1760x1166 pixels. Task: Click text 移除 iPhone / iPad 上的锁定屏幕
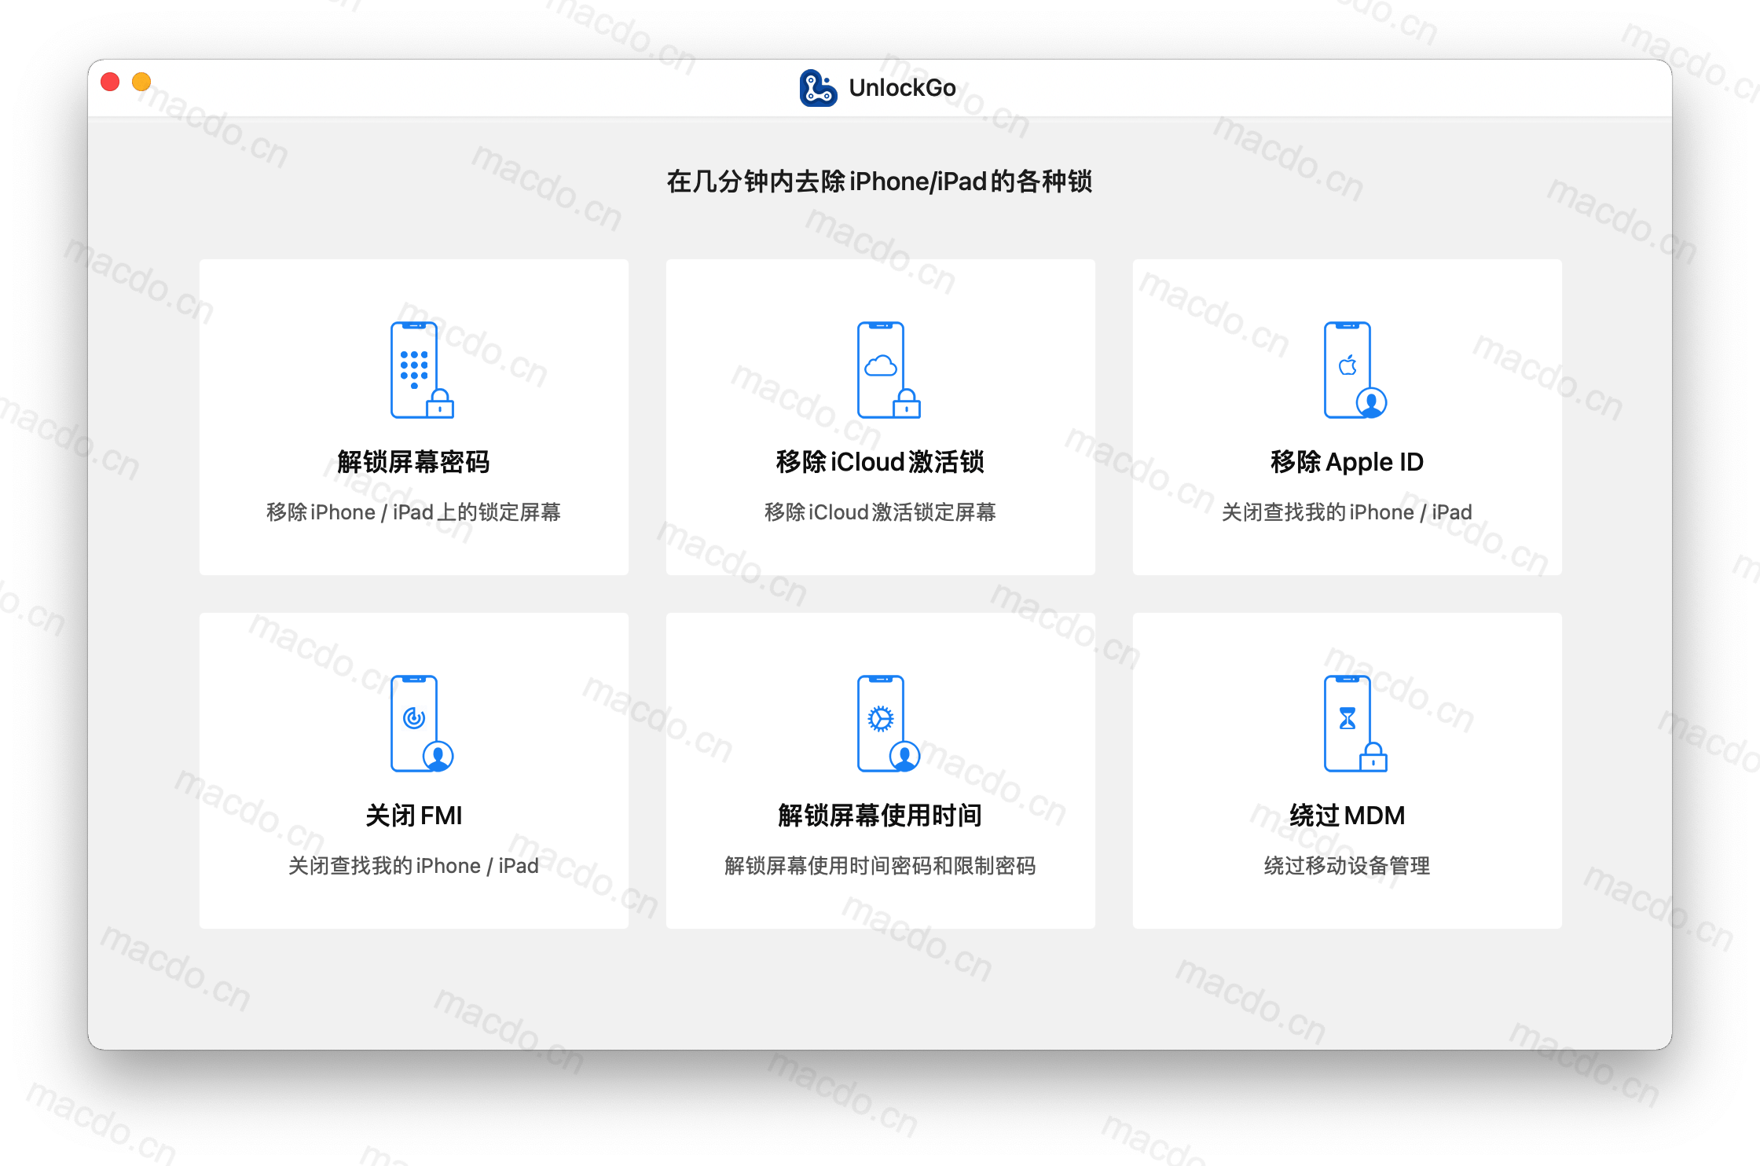(x=413, y=512)
